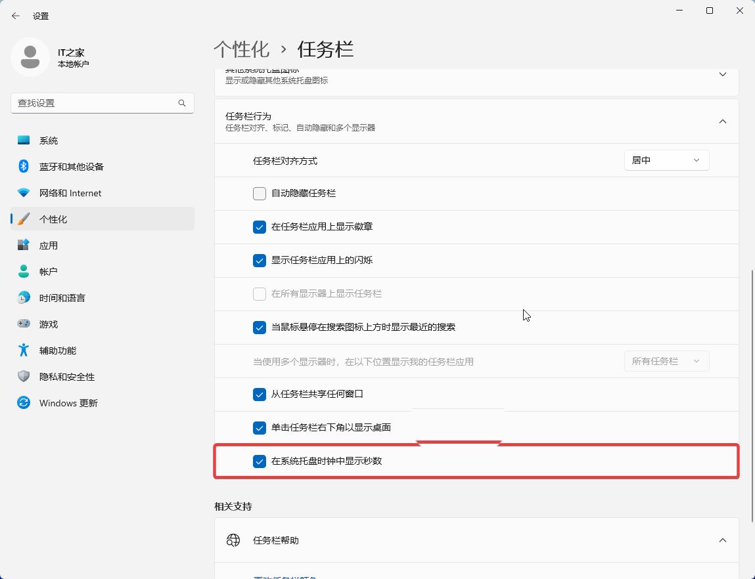Disable 在系统托盘时钟中显示秒数
Viewport: 755px width, 579px height.
pos(260,461)
